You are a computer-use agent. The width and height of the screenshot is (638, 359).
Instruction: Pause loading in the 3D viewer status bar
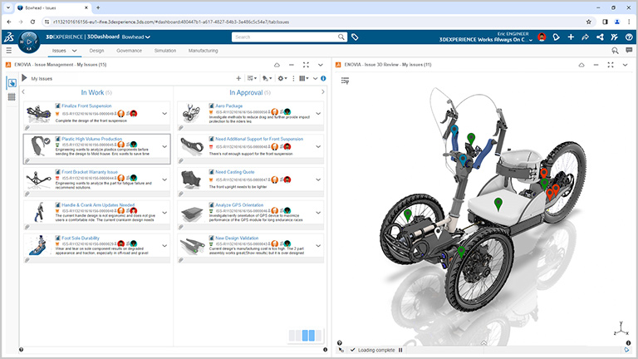click(400, 350)
